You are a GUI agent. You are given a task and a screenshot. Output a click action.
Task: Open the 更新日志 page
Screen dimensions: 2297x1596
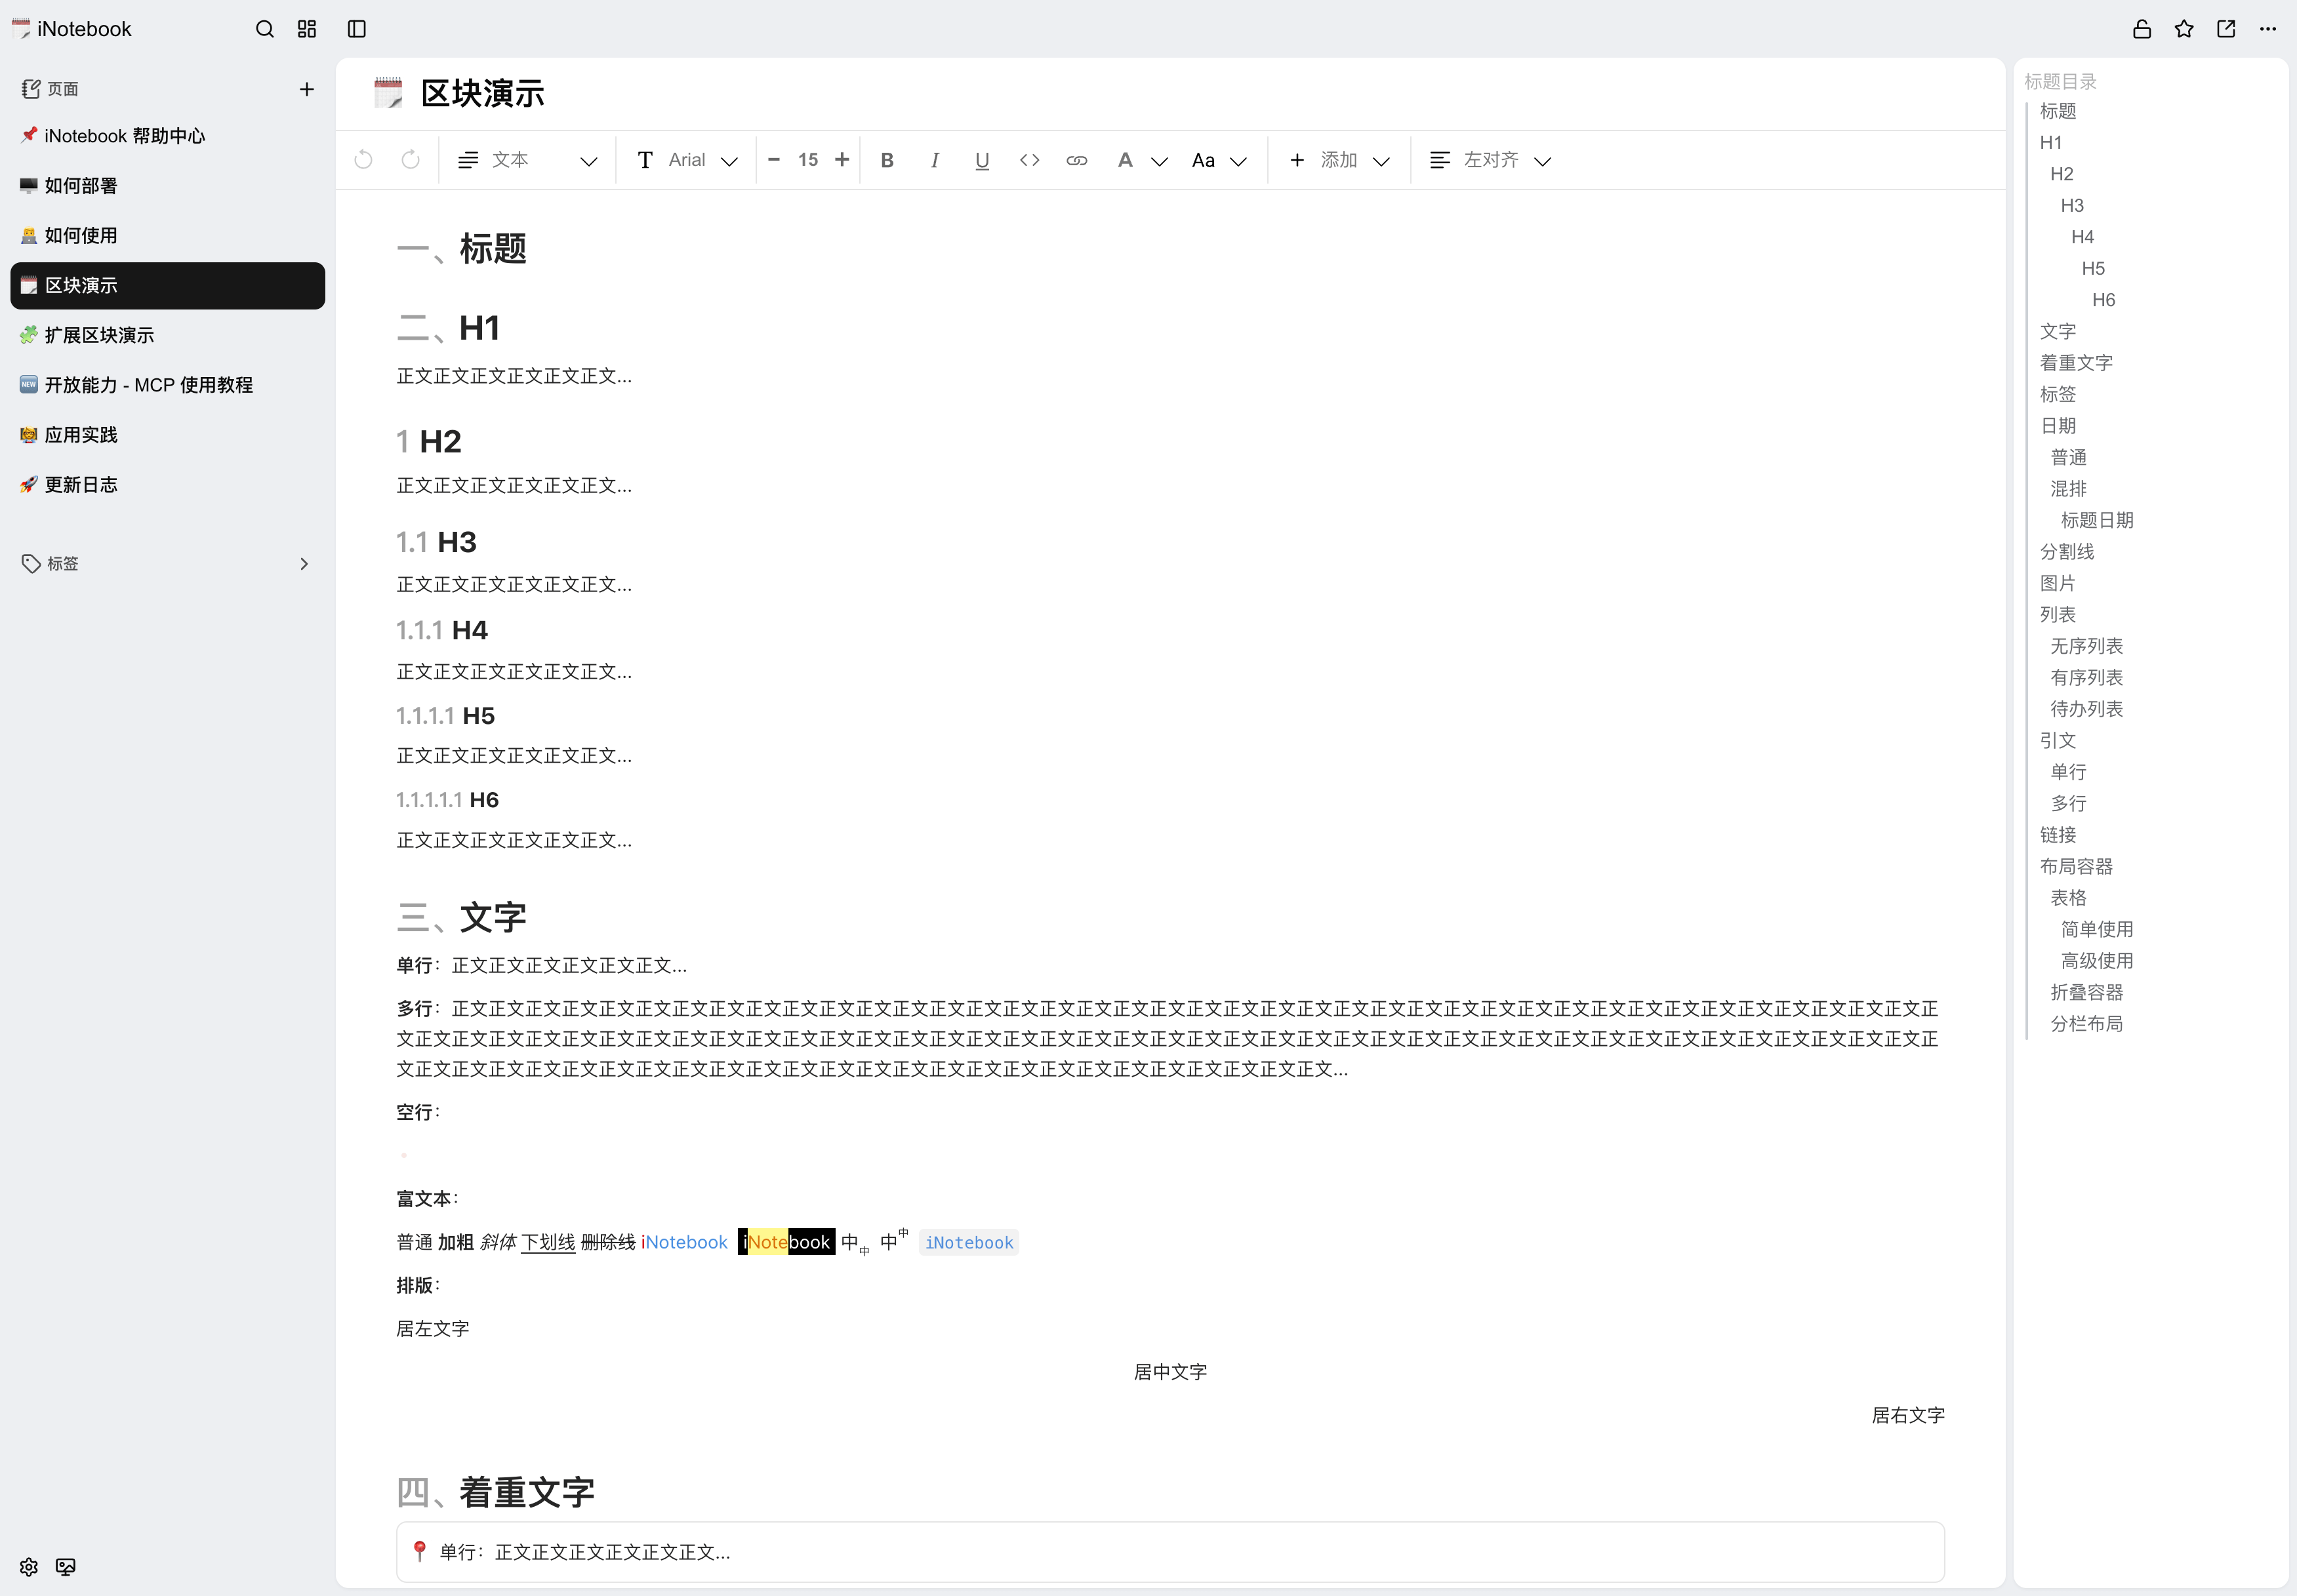click(x=81, y=485)
